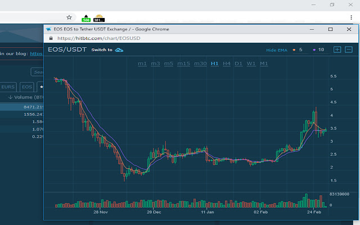The width and height of the screenshot is (360, 225).
Task: Click the Switch to cloud chart icon
Action: pyautogui.click(x=119, y=50)
